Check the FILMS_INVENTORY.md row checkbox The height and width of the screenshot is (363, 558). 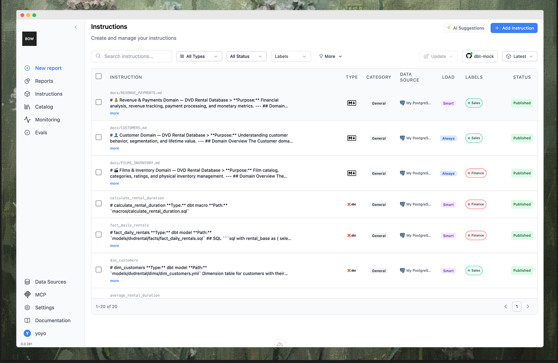tap(98, 172)
